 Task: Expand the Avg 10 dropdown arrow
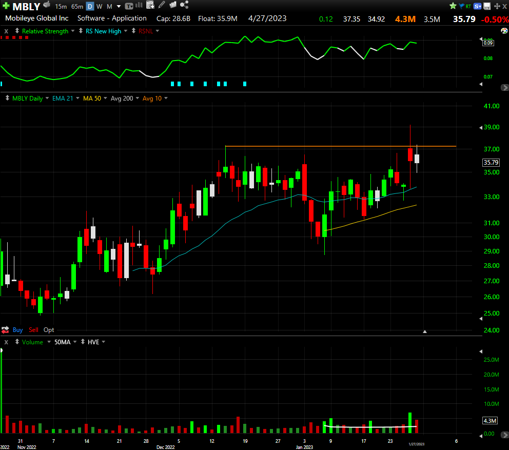pyautogui.click(x=166, y=98)
